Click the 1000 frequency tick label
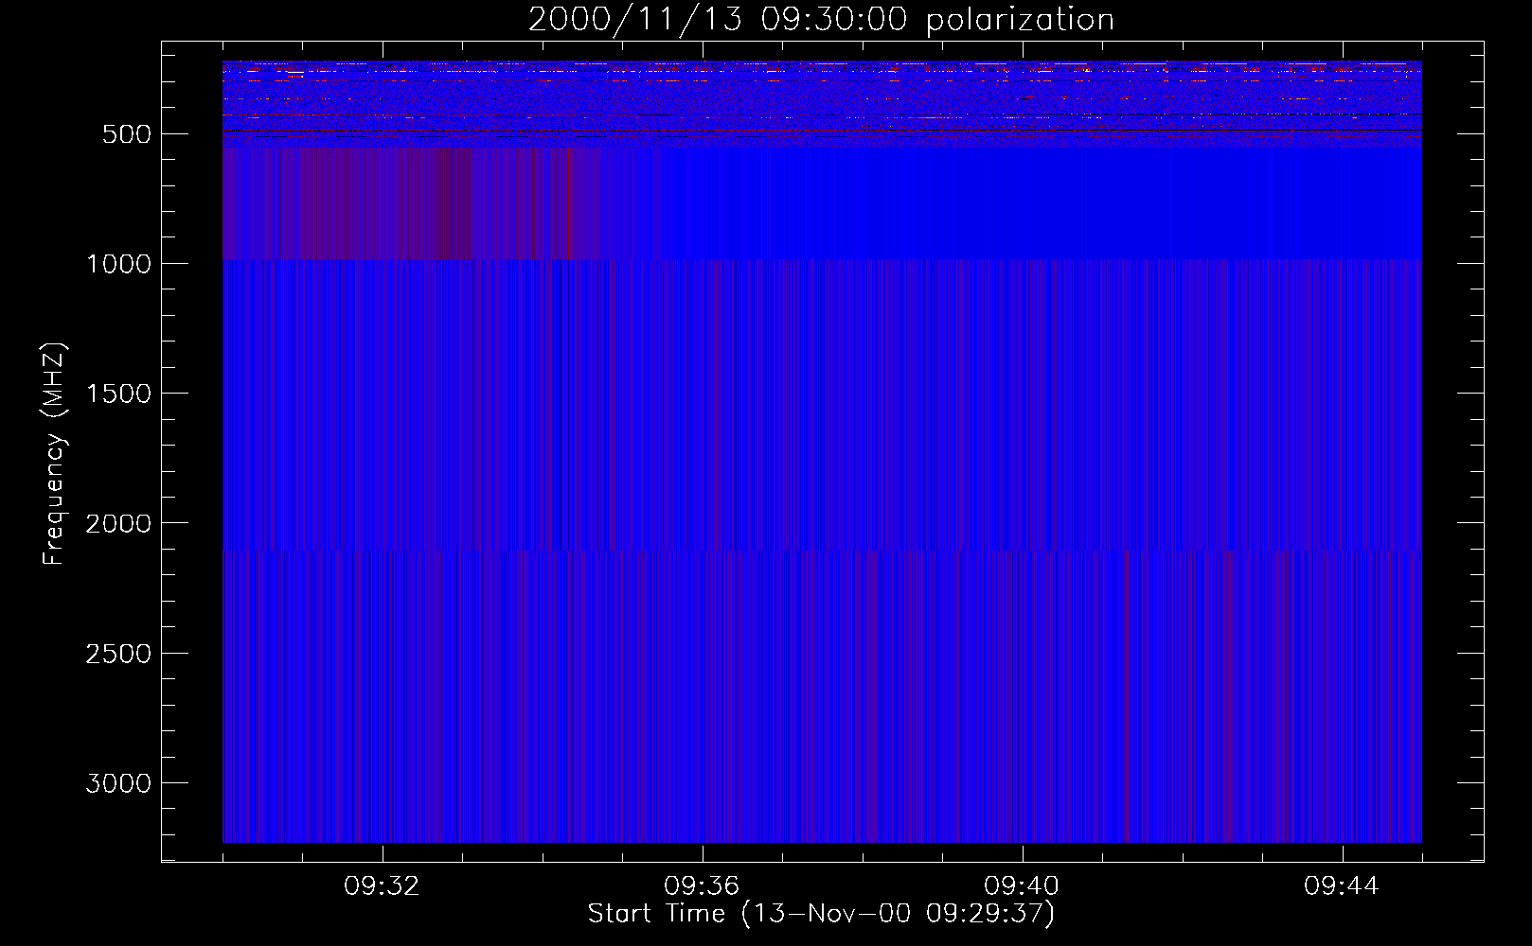The height and width of the screenshot is (946, 1532). [x=118, y=264]
